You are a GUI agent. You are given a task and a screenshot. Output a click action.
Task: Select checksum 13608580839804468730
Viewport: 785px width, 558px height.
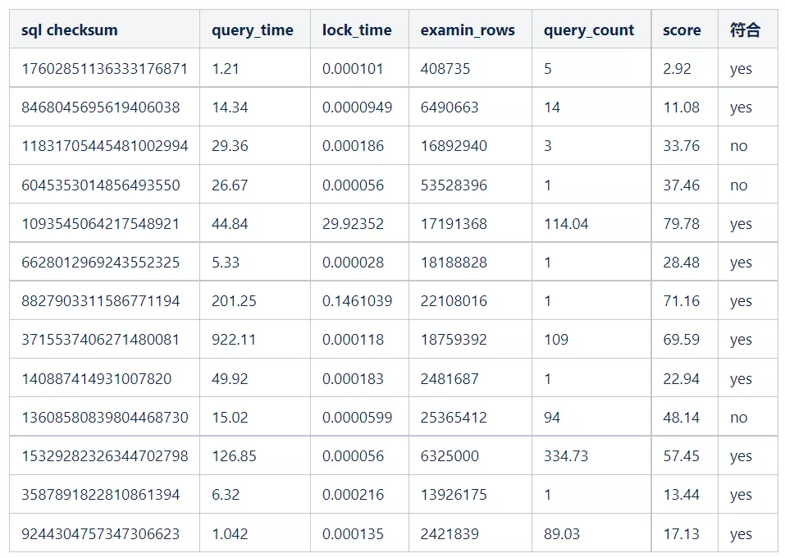(x=105, y=417)
